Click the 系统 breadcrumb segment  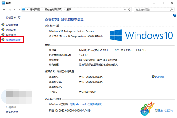pos(69,9)
